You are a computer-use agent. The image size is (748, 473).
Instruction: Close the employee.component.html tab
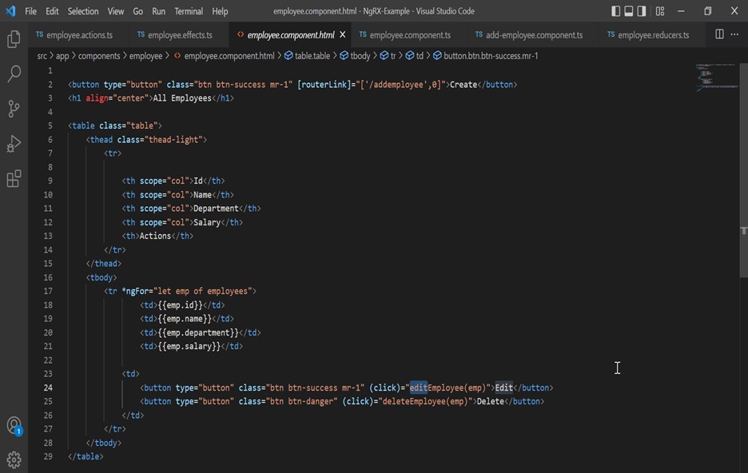pyautogui.click(x=343, y=35)
